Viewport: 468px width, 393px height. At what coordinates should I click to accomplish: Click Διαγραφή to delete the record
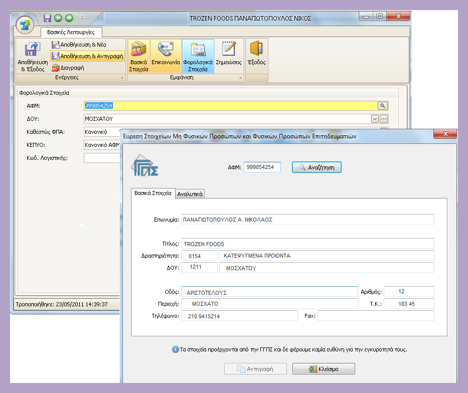pyautogui.click(x=68, y=68)
